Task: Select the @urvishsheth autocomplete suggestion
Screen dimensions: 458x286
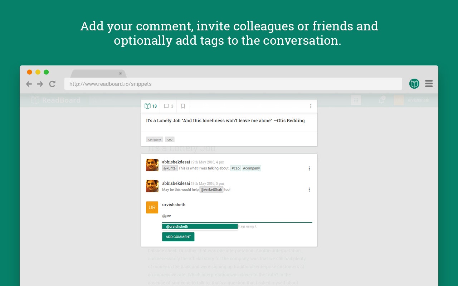Action: (x=200, y=226)
